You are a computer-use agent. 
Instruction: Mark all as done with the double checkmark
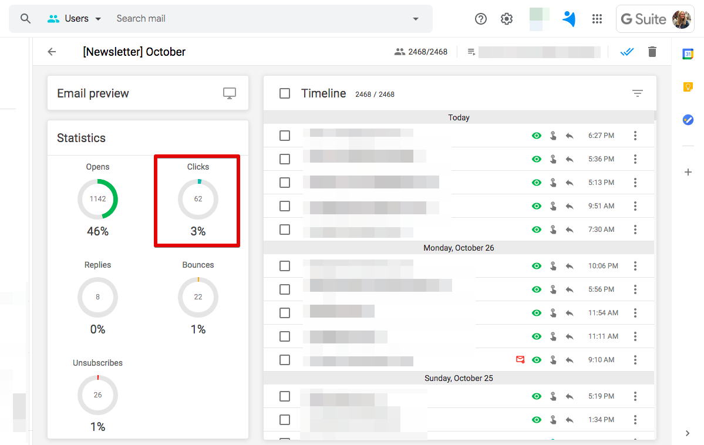point(626,52)
